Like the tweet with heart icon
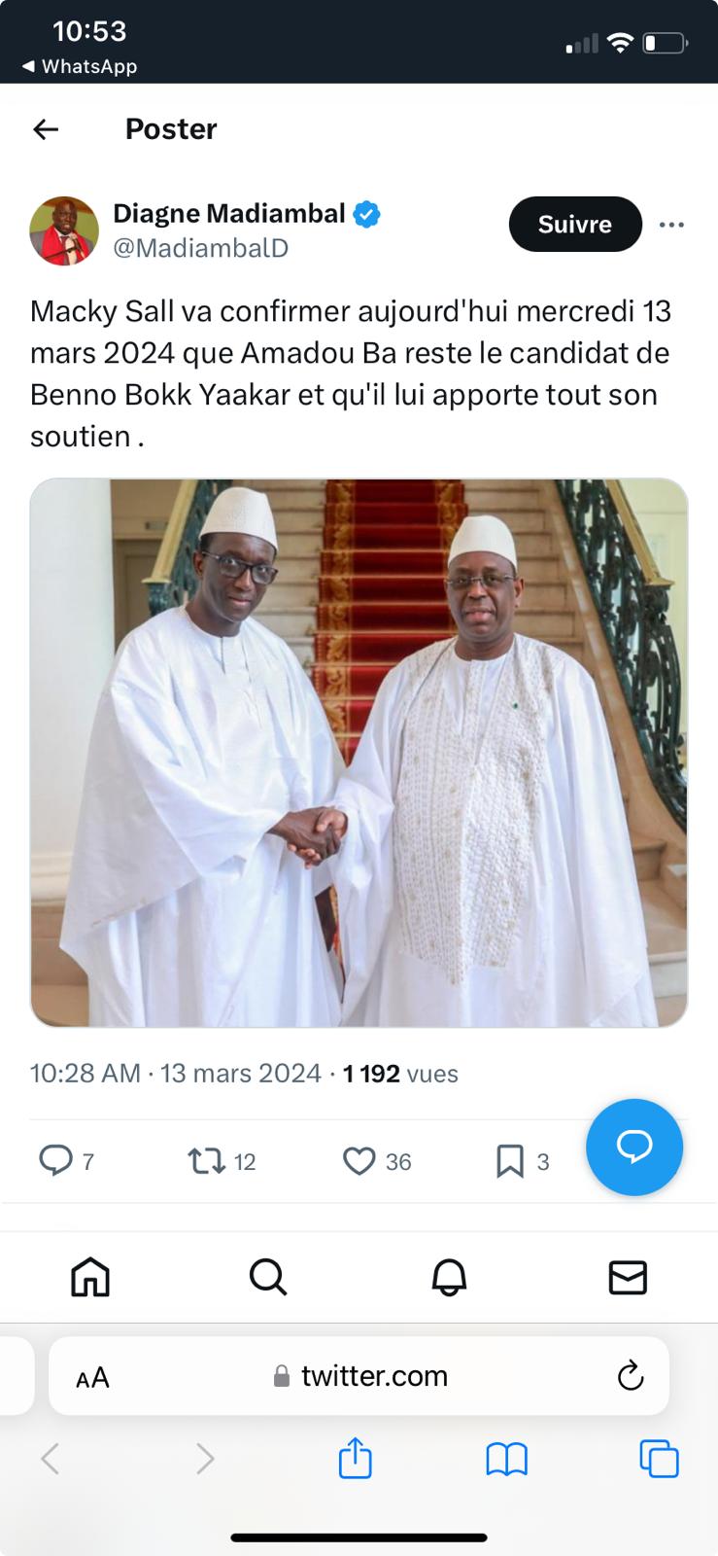This screenshot has height=1556, width=718. (x=359, y=1161)
